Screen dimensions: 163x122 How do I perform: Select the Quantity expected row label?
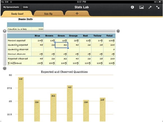[19, 45]
